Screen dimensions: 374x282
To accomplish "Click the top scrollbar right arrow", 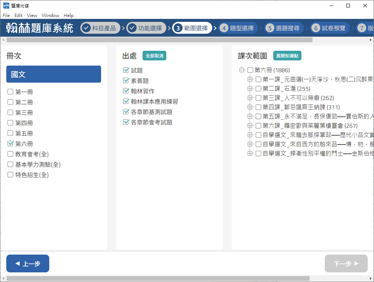I will 370,40.
